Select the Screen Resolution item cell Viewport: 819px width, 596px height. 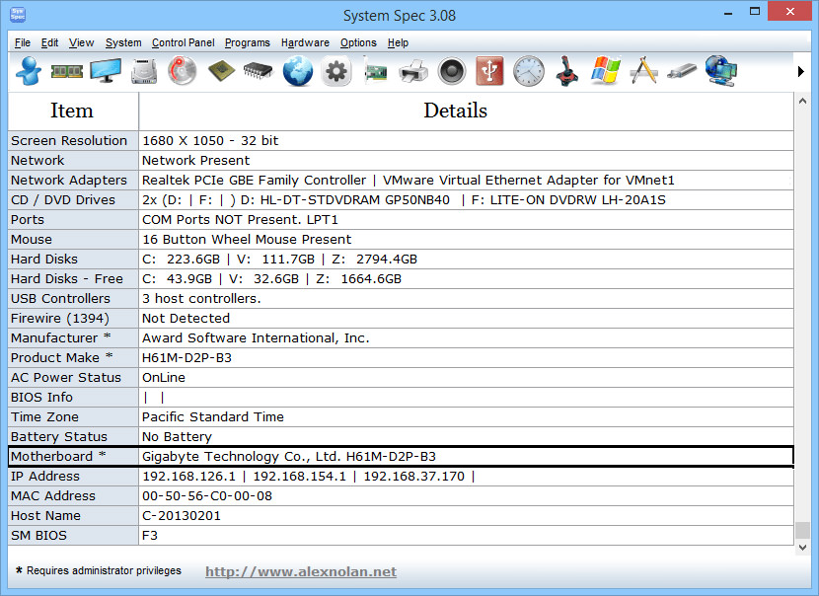[73, 140]
